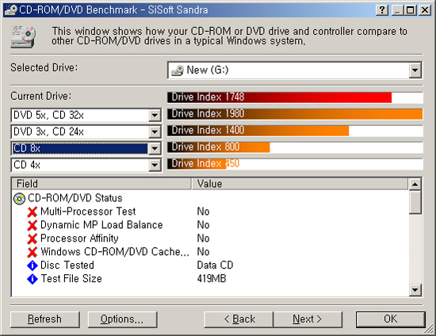Click the Current Drive: label

pyautogui.click(x=41, y=97)
